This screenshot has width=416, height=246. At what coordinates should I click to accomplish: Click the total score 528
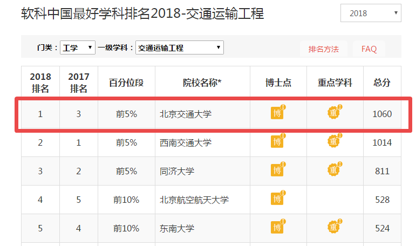[x=382, y=200]
